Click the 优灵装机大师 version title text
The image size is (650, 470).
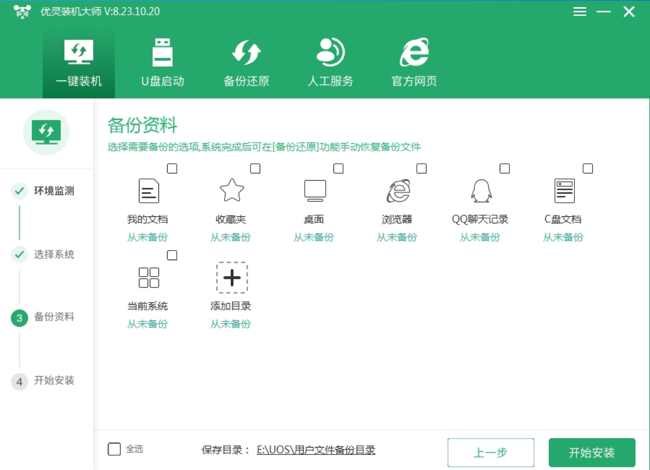pos(100,11)
